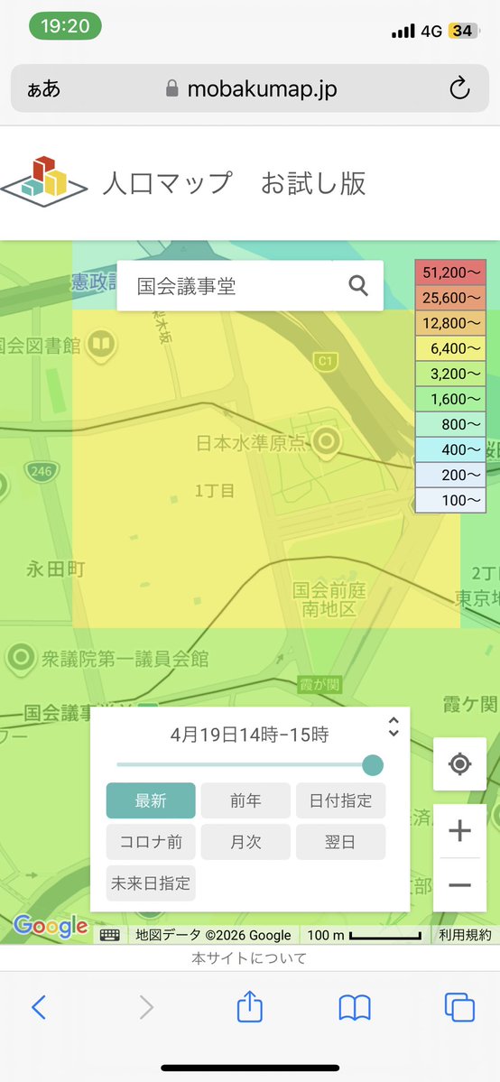Tap the 衆議院第一議員会館 map pin
Screen dimensions: 500x1082
(x=21, y=658)
